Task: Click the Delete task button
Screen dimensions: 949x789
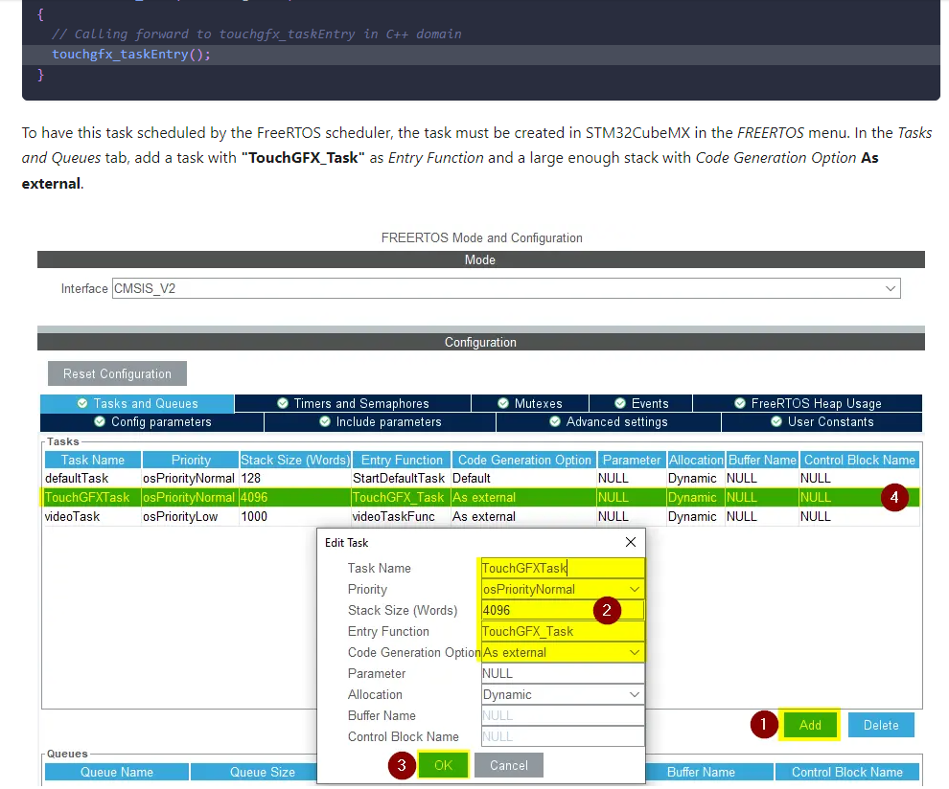Action: coord(881,725)
